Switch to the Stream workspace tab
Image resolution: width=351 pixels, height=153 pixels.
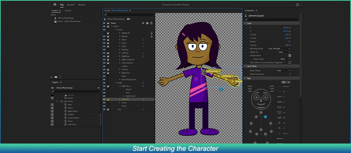point(82,4)
